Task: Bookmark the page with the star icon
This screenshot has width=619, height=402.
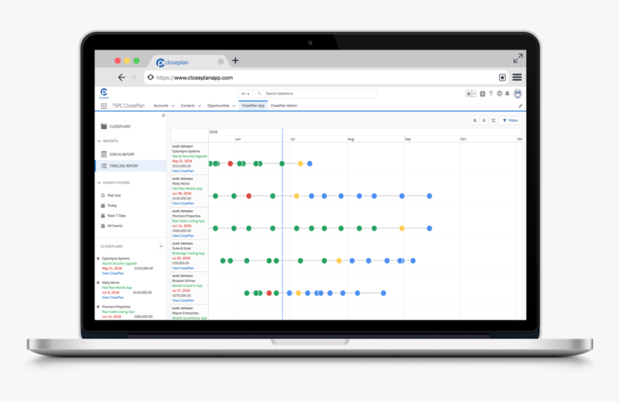Action: [502, 78]
